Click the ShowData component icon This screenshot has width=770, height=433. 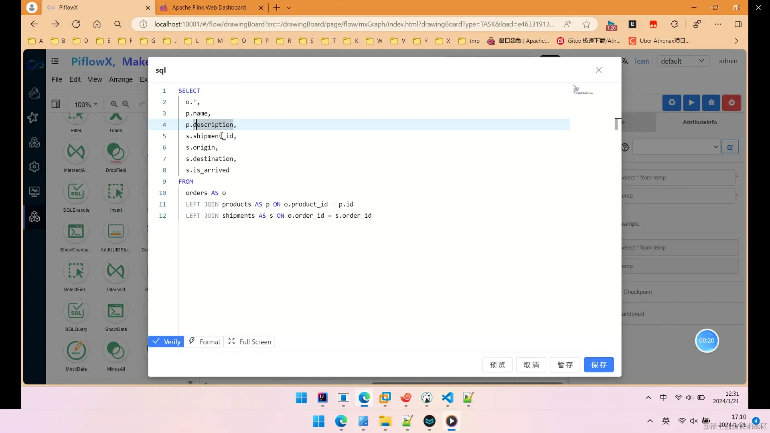[x=116, y=311]
